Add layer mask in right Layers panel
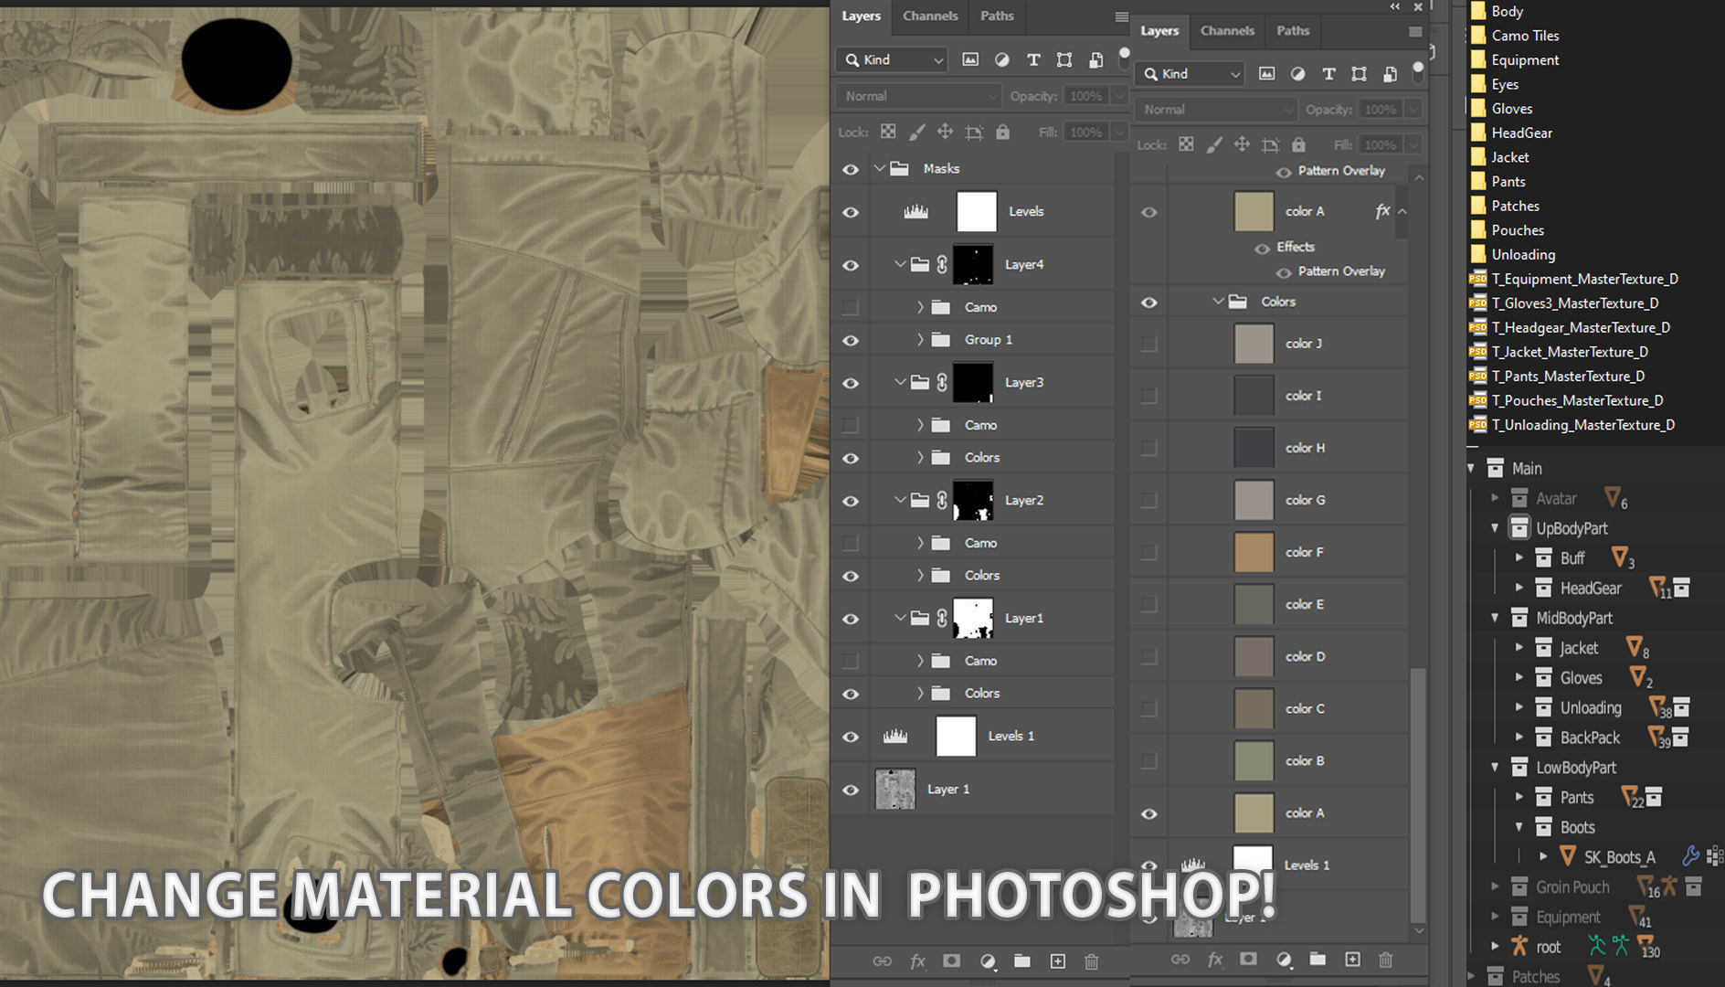Image resolution: width=1725 pixels, height=987 pixels. pos(1248,959)
